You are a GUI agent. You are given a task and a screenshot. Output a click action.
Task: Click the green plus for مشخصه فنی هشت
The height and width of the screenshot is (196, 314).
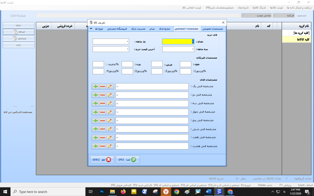95,146
